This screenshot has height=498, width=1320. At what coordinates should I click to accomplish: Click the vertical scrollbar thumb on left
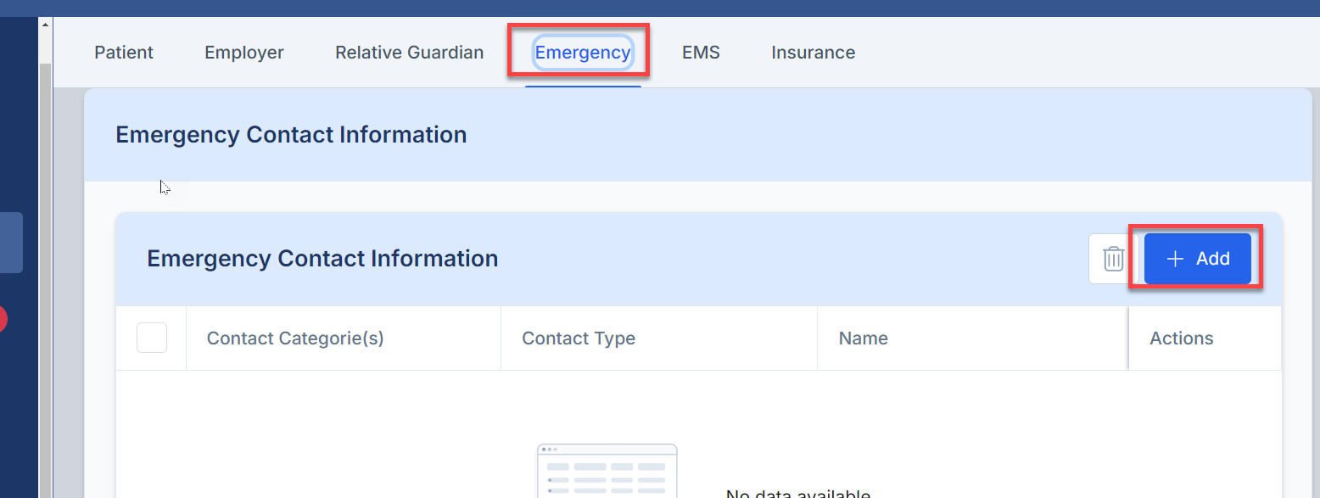(x=46, y=280)
